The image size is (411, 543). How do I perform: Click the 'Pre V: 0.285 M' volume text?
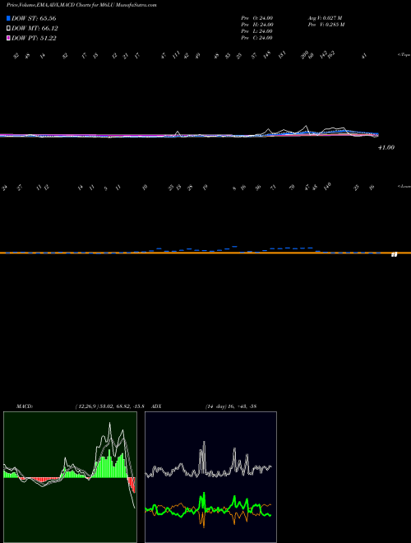point(326,25)
